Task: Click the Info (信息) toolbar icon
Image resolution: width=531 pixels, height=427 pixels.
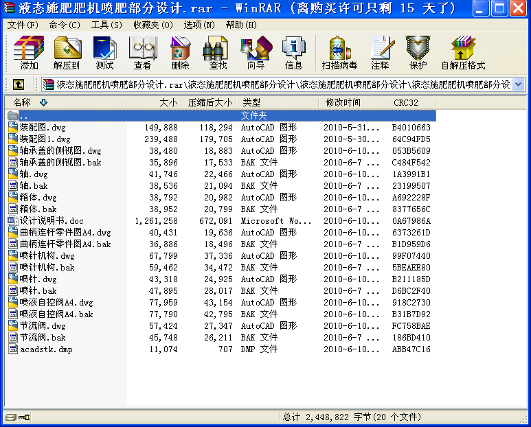Action: click(x=293, y=52)
